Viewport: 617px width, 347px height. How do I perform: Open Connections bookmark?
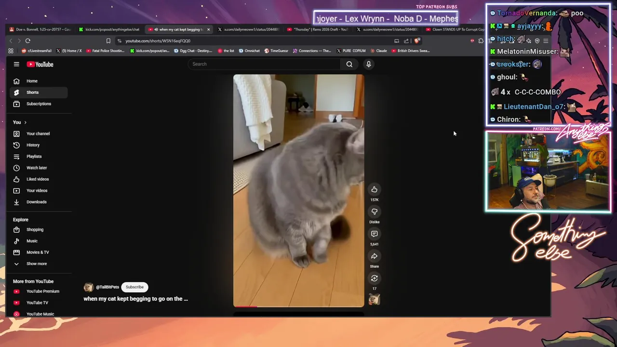[312, 51]
